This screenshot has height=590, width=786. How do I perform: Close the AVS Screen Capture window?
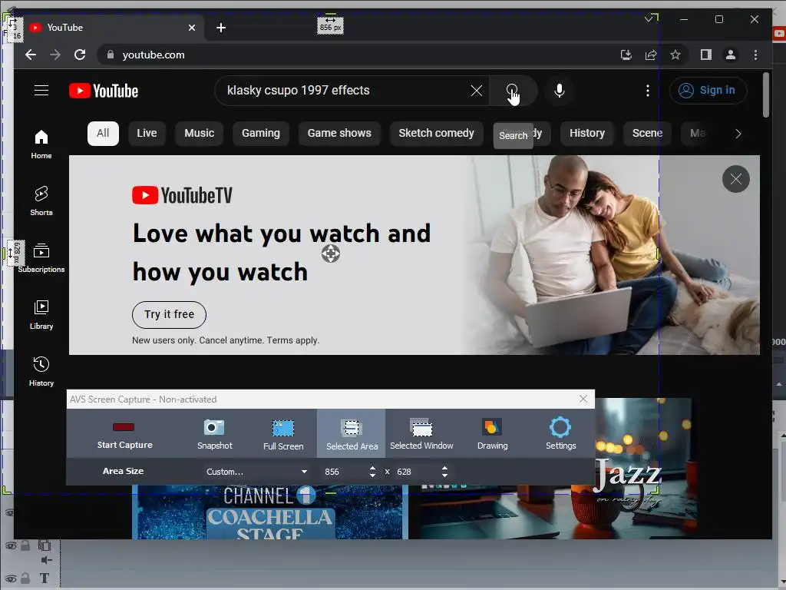[x=583, y=399]
